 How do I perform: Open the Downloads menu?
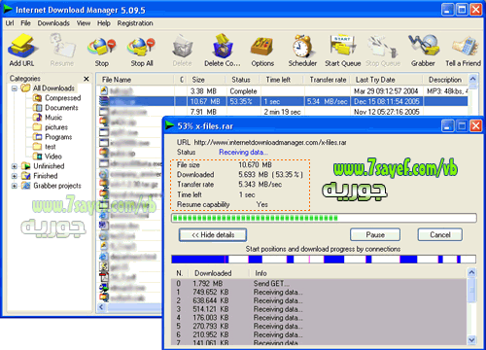coord(53,23)
